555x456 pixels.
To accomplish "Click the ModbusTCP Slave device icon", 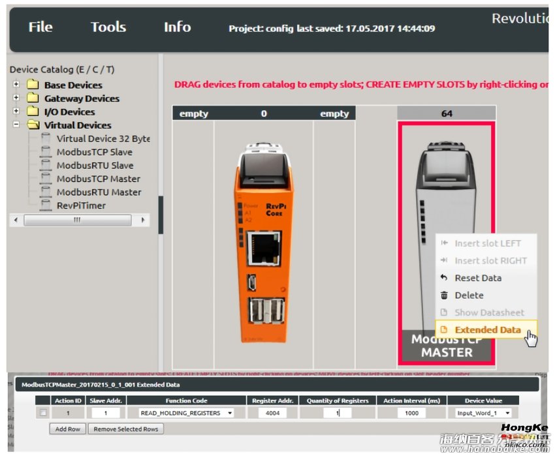I will 46,152.
